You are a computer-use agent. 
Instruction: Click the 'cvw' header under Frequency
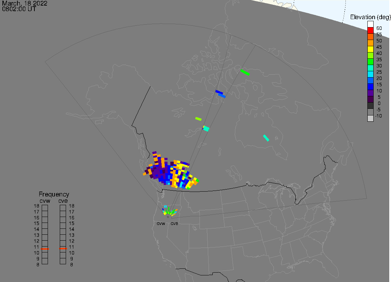45,201
